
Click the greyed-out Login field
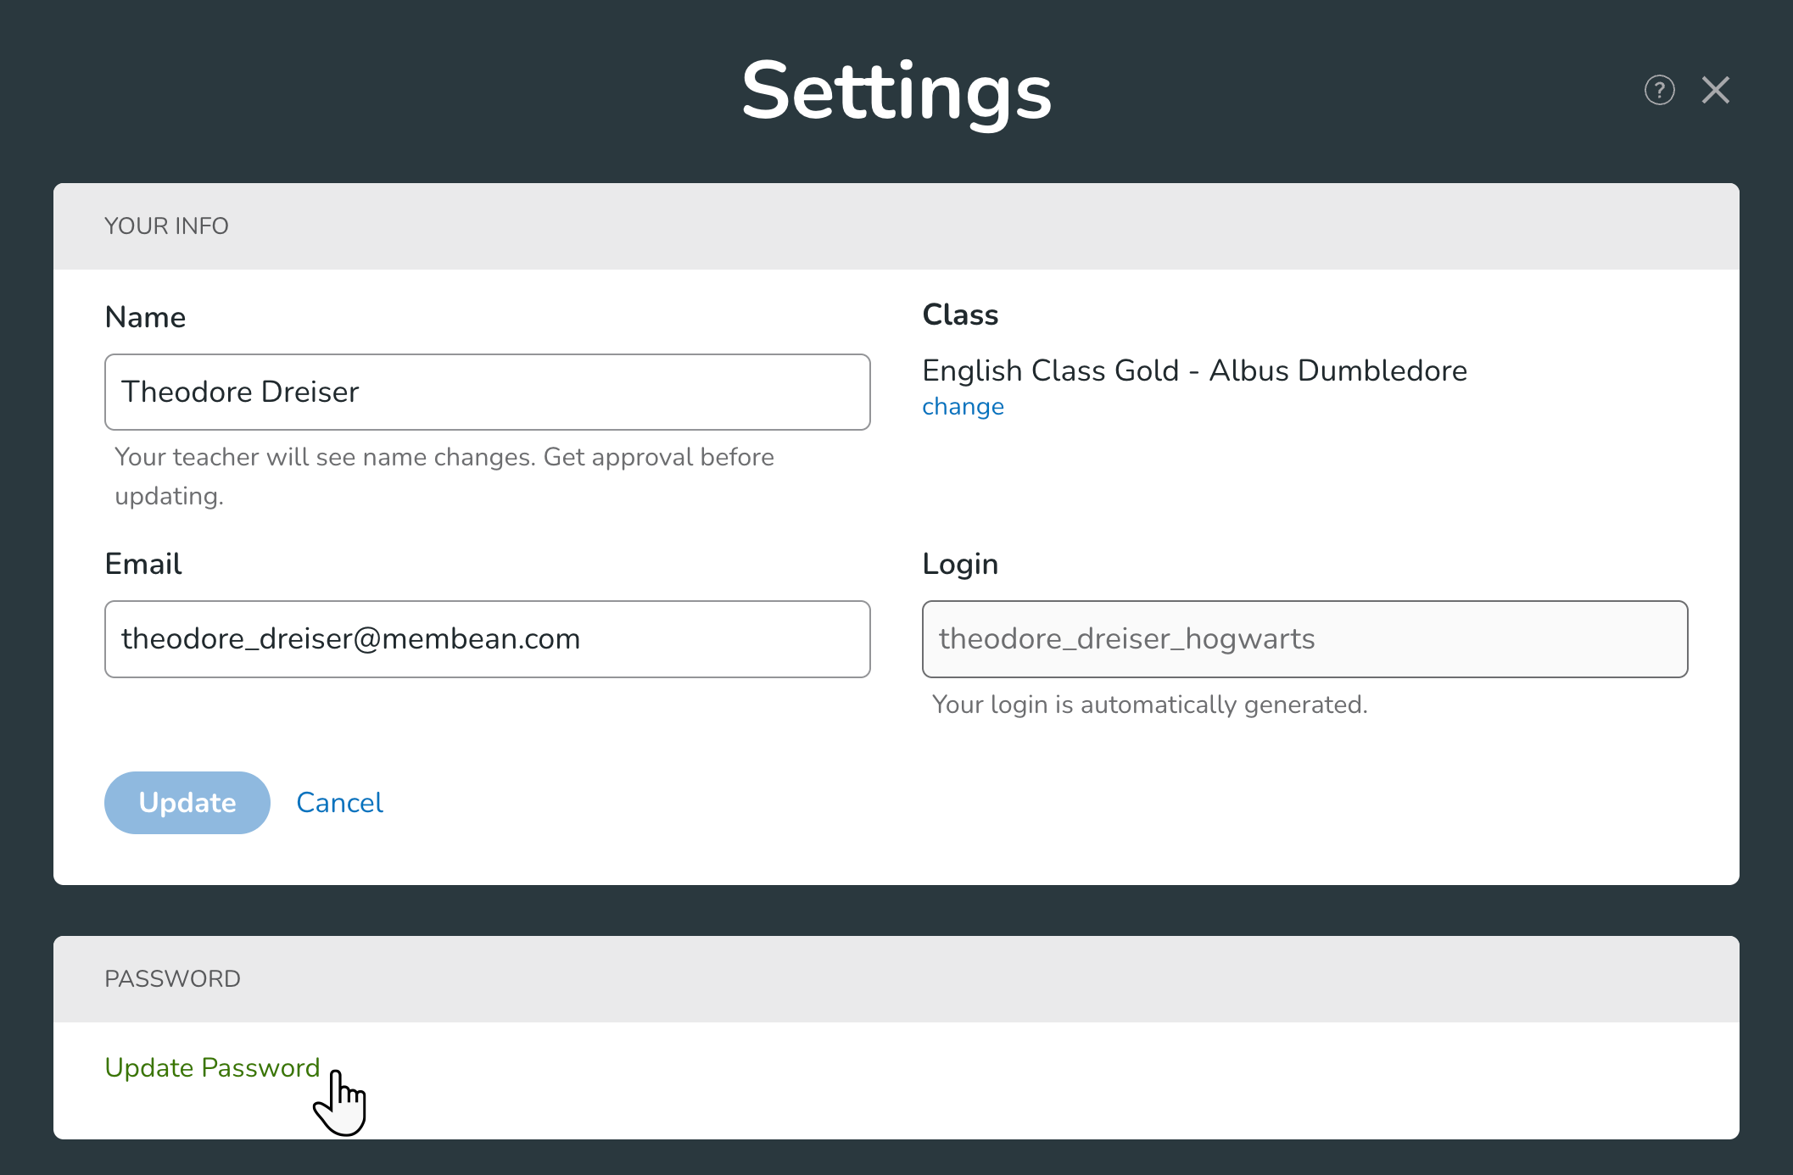click(x=1304, y=639)
